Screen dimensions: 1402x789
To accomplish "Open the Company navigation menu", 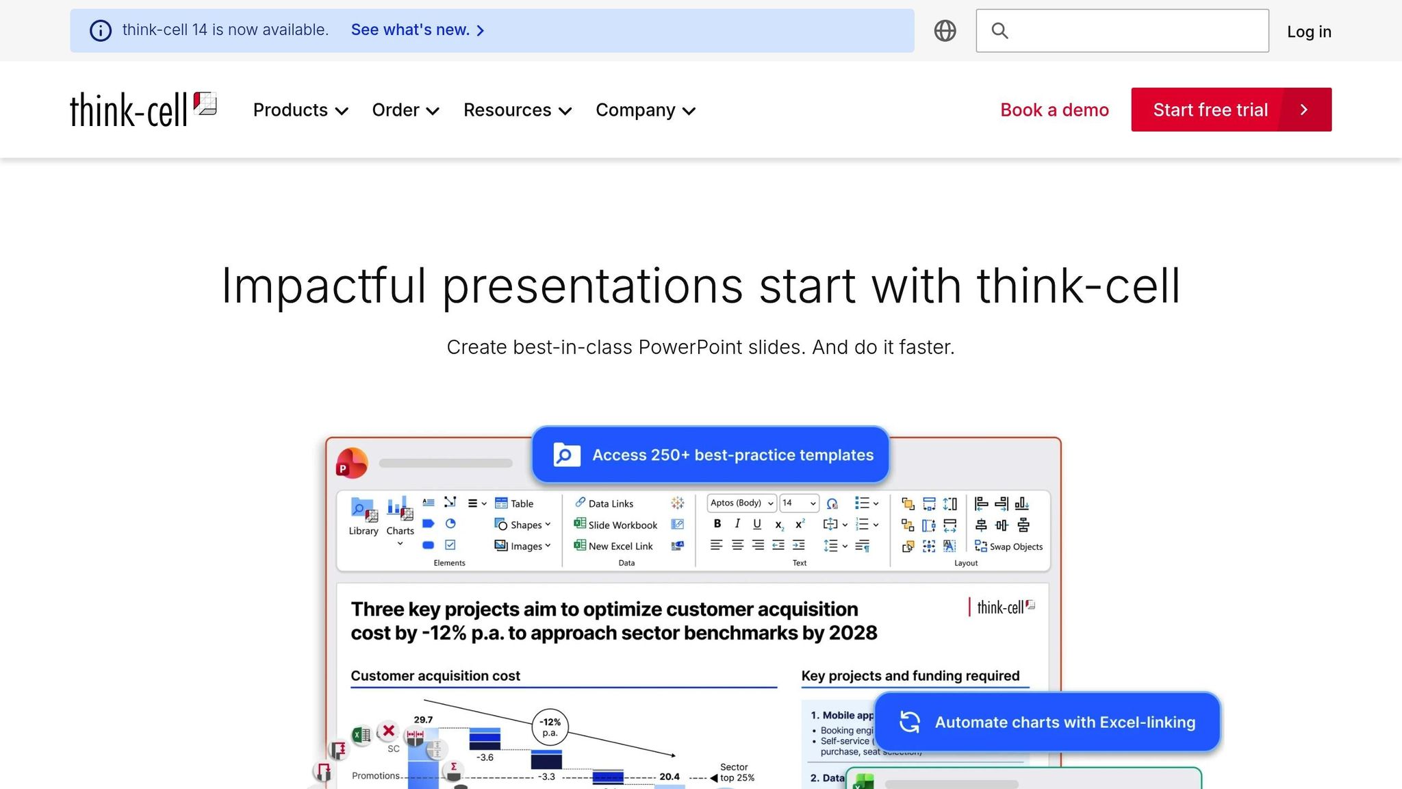I will 645,110.
